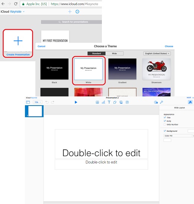
Task: Click the Search for presentations field
Action: 72,22
